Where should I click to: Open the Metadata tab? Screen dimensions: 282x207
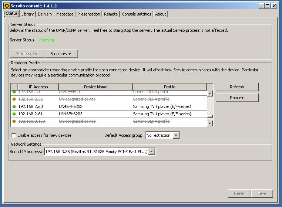pos(65,14)
